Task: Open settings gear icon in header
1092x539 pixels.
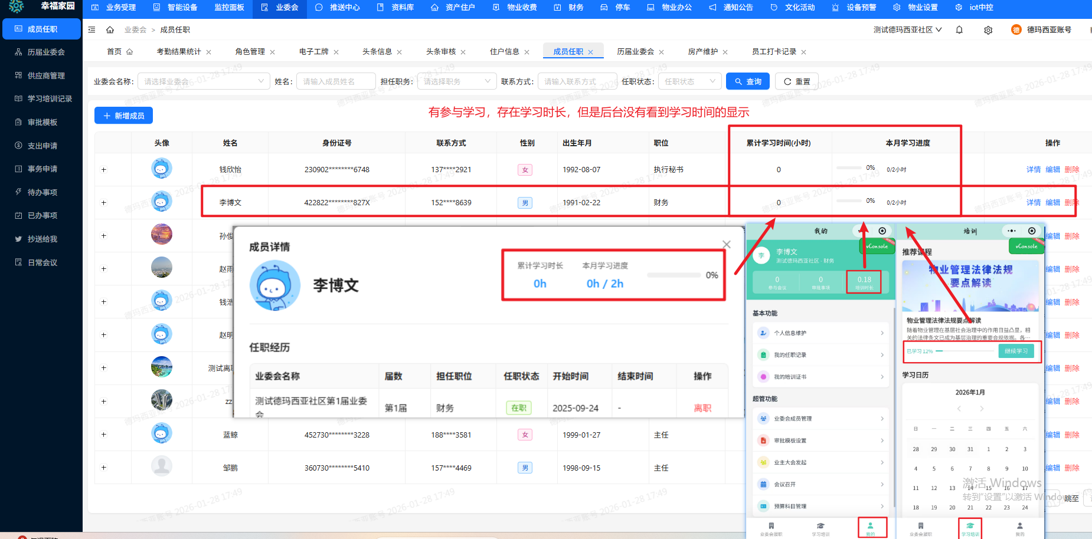Action: click(x=988, y=30)
